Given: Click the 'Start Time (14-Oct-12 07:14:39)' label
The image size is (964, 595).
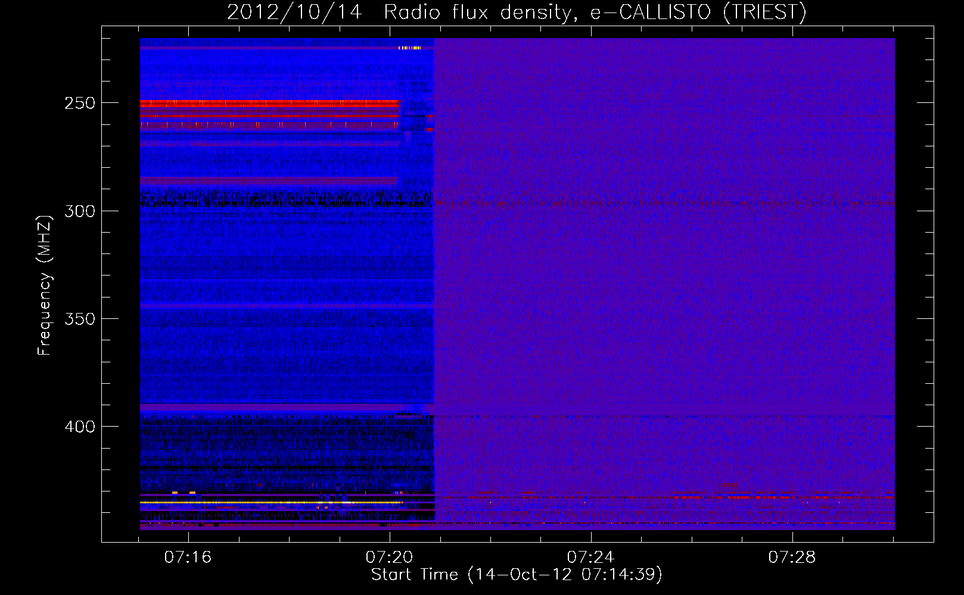Looking at the screenshot, I should (517, 574).
